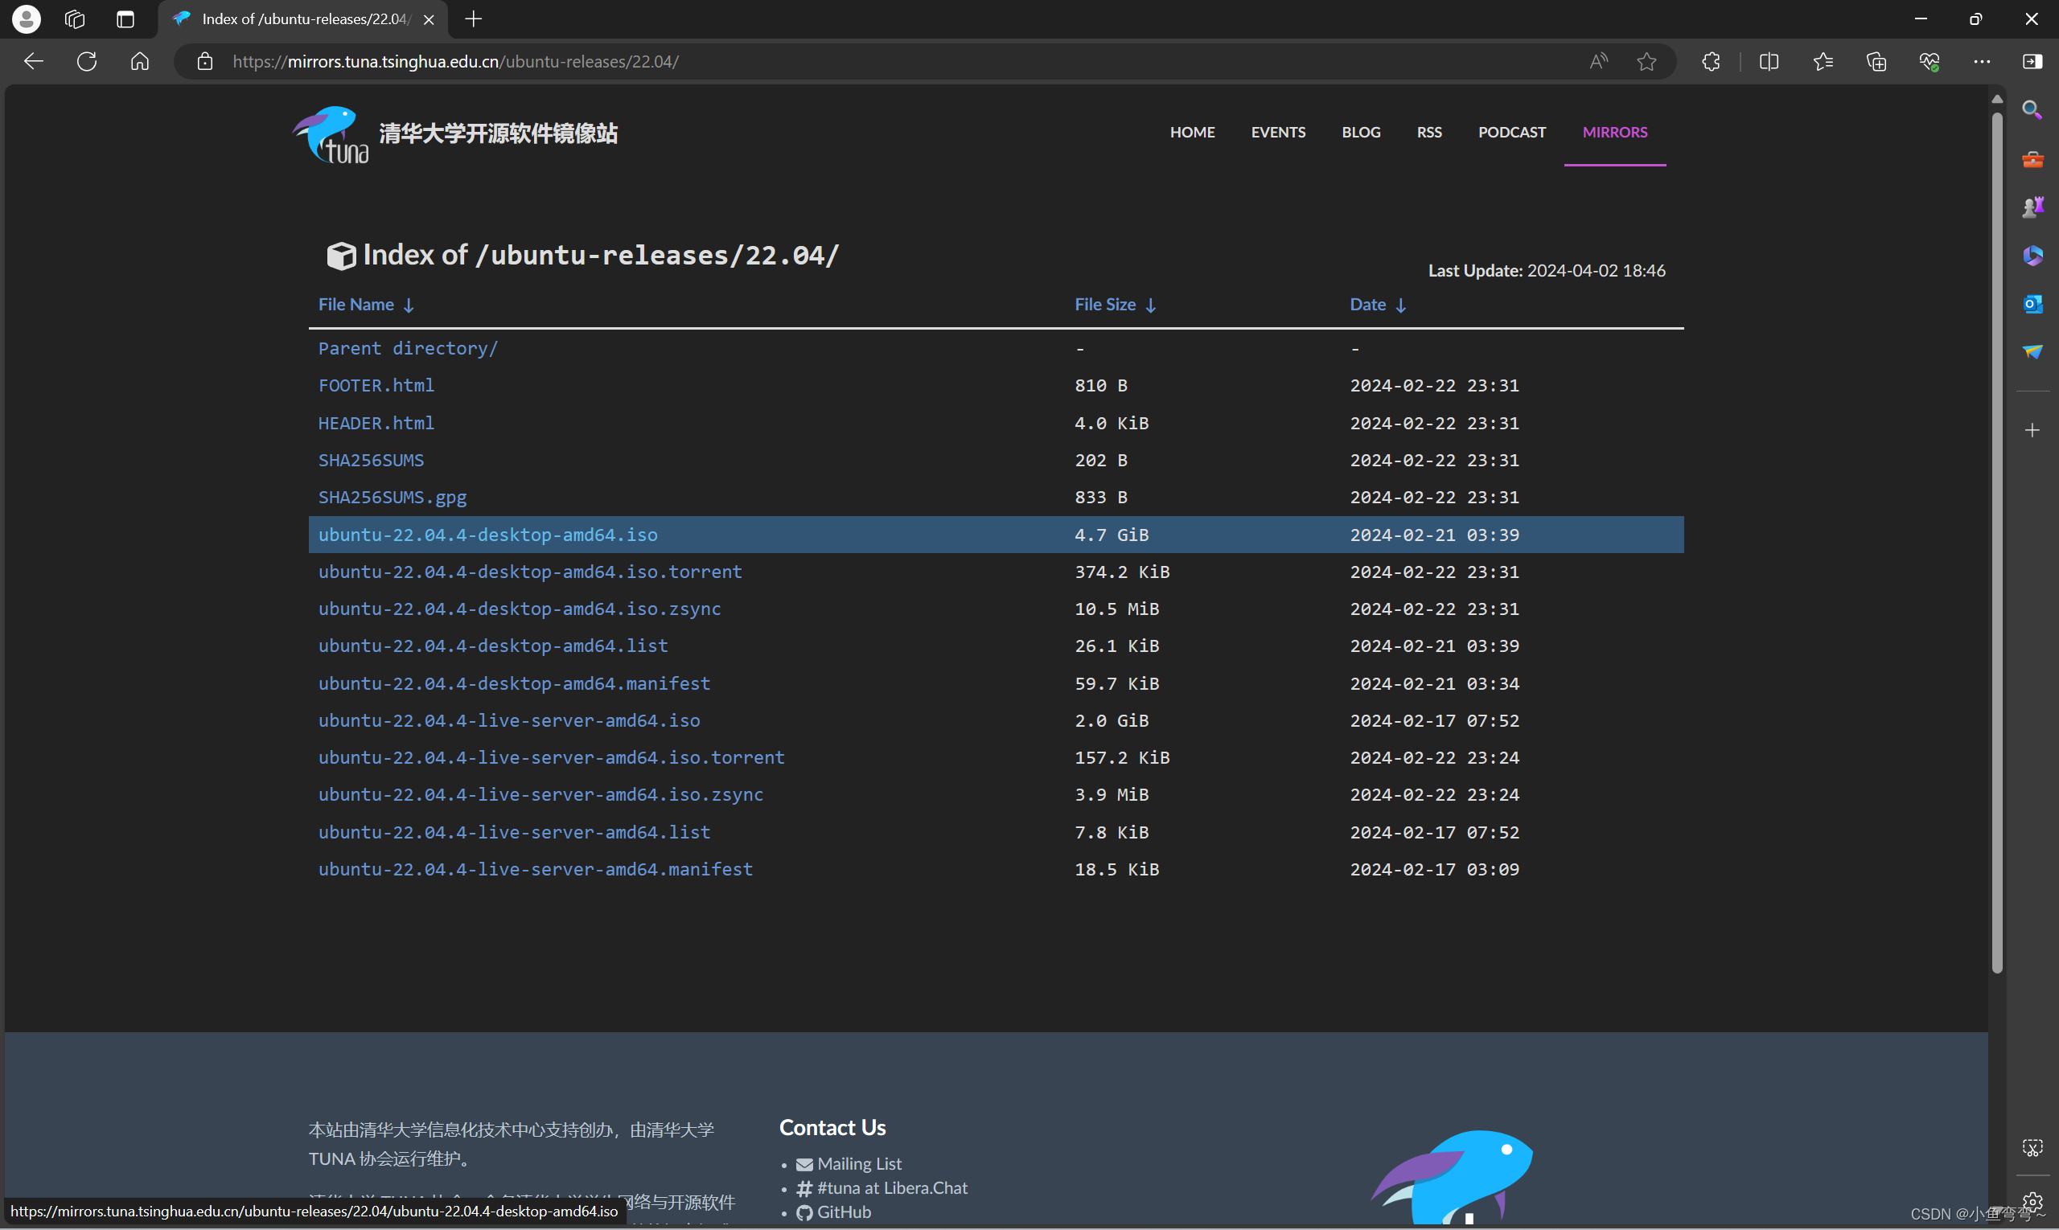Screen dimensions: 2059x1230
Task: Open Browser essentials heart icon
Action: (x=1929, y=61)
